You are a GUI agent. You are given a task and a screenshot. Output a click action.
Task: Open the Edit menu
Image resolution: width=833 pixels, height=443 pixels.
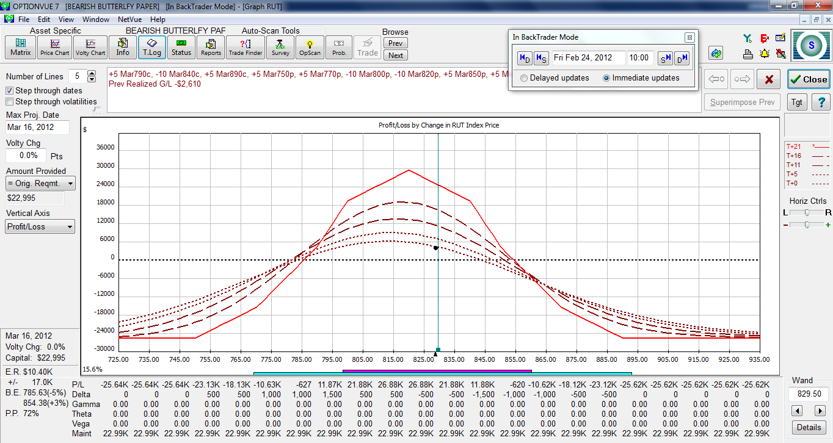44,20
